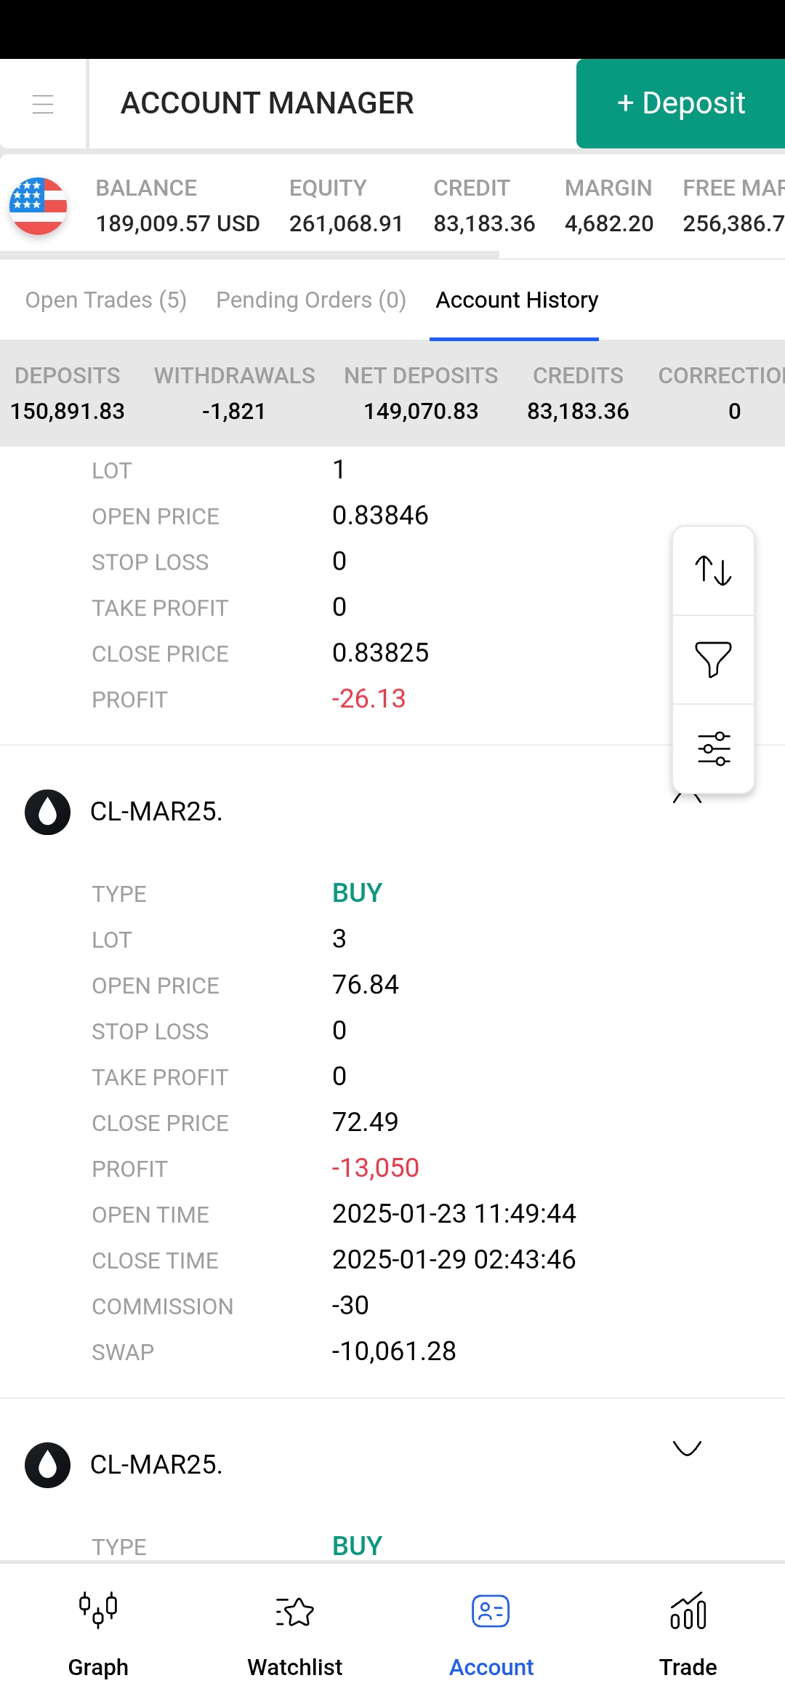Open the funnel filter icon
Screen dimensions: 785x1702
[x=713, y=660]
